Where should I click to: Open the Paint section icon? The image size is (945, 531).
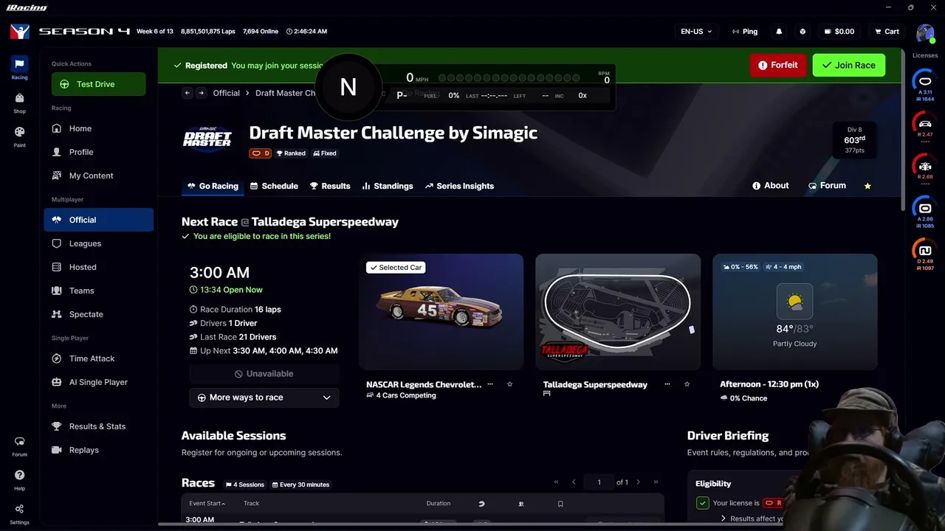click(19, 136)
